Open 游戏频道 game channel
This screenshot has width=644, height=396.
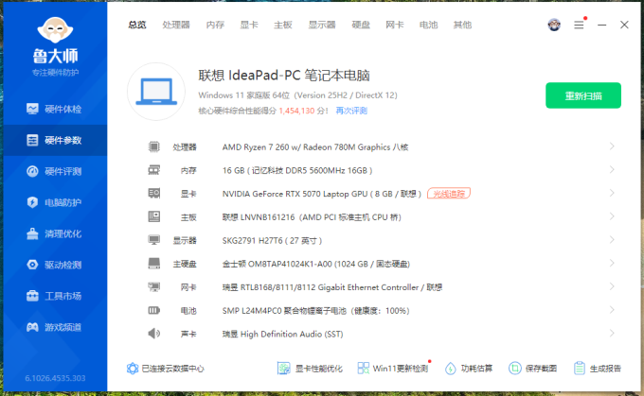coord(55,327)
